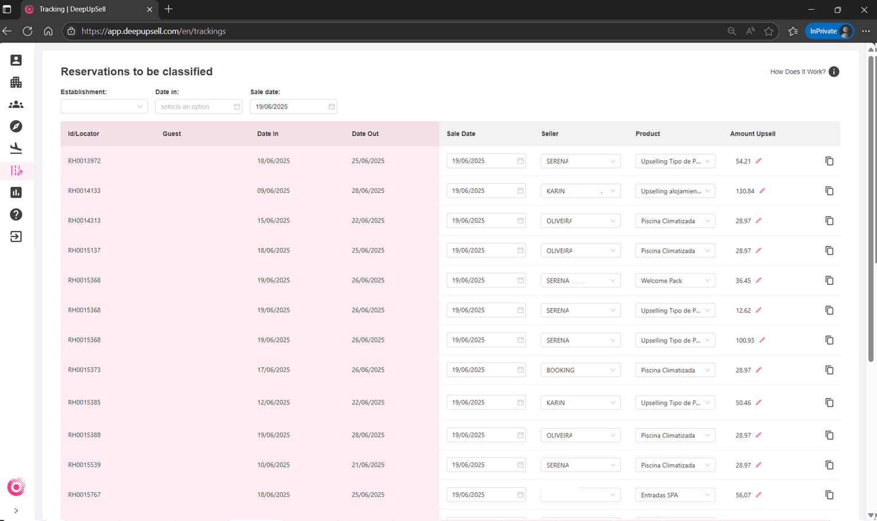Image resolution: width=877 pixels, height=521 pixels.
Task: Click the How Does It Work? link
Action: point(797,72)
